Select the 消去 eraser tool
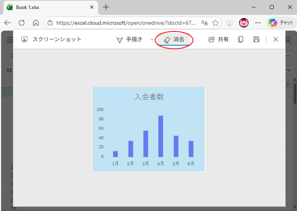The height and width of the screenshot is (211, 297). pos(174,40)
